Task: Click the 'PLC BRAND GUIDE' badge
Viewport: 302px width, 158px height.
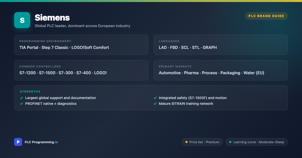Action: click(267, 16)
